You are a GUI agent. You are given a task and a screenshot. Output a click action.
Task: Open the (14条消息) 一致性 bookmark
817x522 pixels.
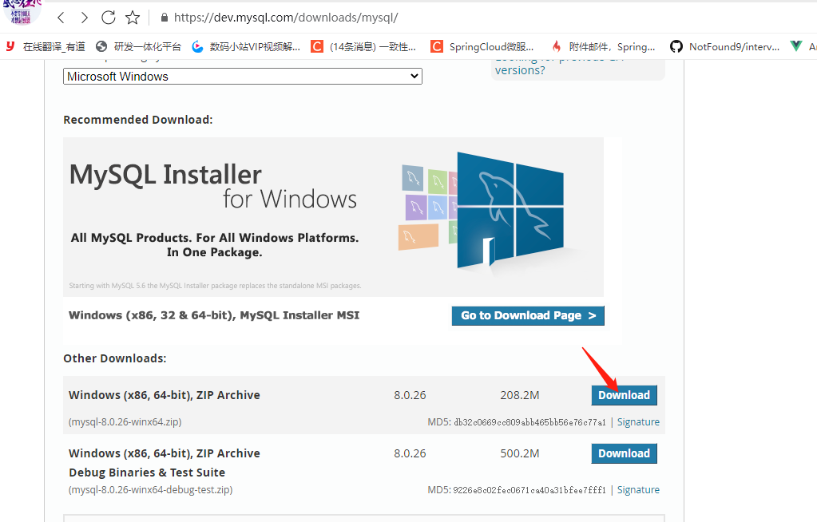[363, 47]
